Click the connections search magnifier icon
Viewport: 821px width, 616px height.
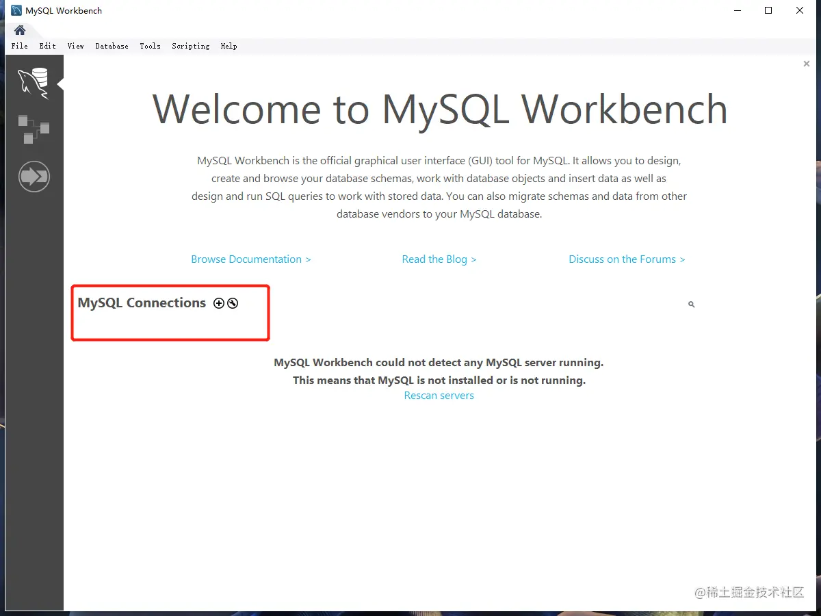[x=691, y=304]
